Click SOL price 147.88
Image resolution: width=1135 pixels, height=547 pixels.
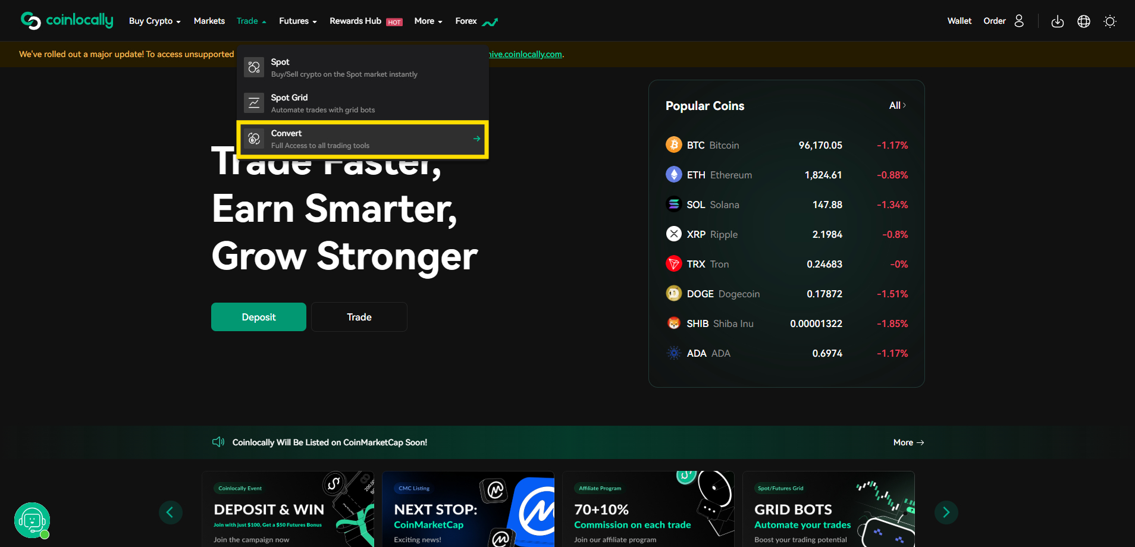[x=827, y=205]
